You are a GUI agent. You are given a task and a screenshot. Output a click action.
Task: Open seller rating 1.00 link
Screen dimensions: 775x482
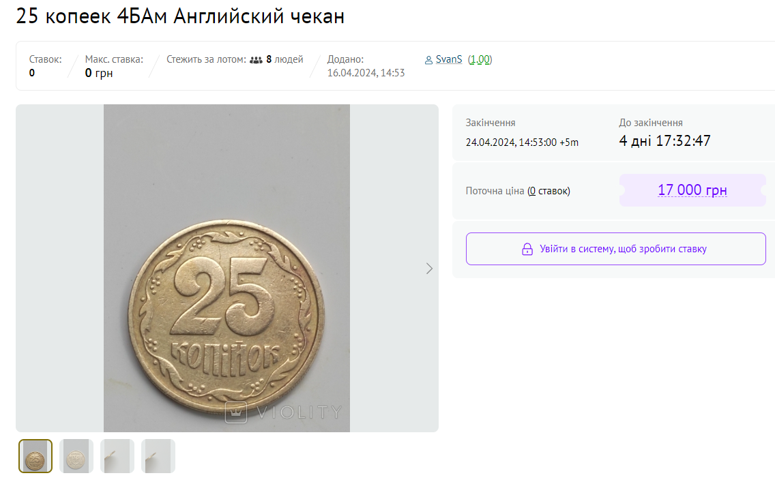[480, 59]
